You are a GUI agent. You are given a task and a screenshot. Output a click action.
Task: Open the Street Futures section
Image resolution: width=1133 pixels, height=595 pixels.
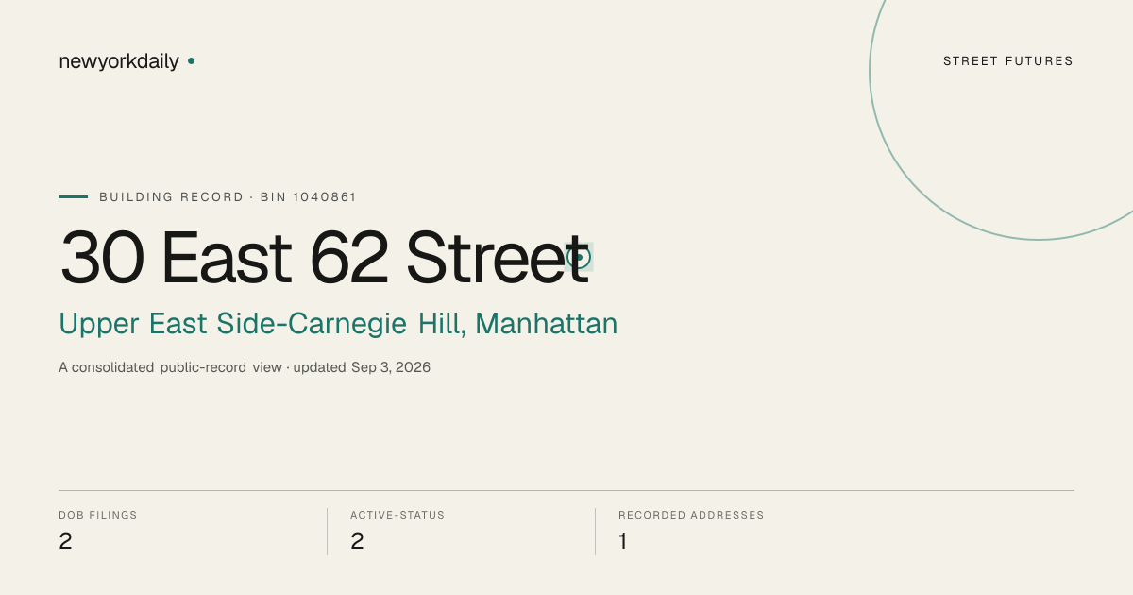click(1008, 61)
